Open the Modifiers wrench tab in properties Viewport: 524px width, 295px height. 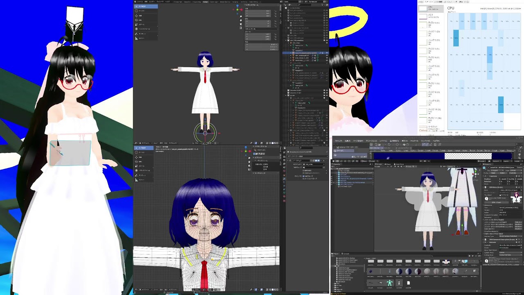tap(284, 179)
